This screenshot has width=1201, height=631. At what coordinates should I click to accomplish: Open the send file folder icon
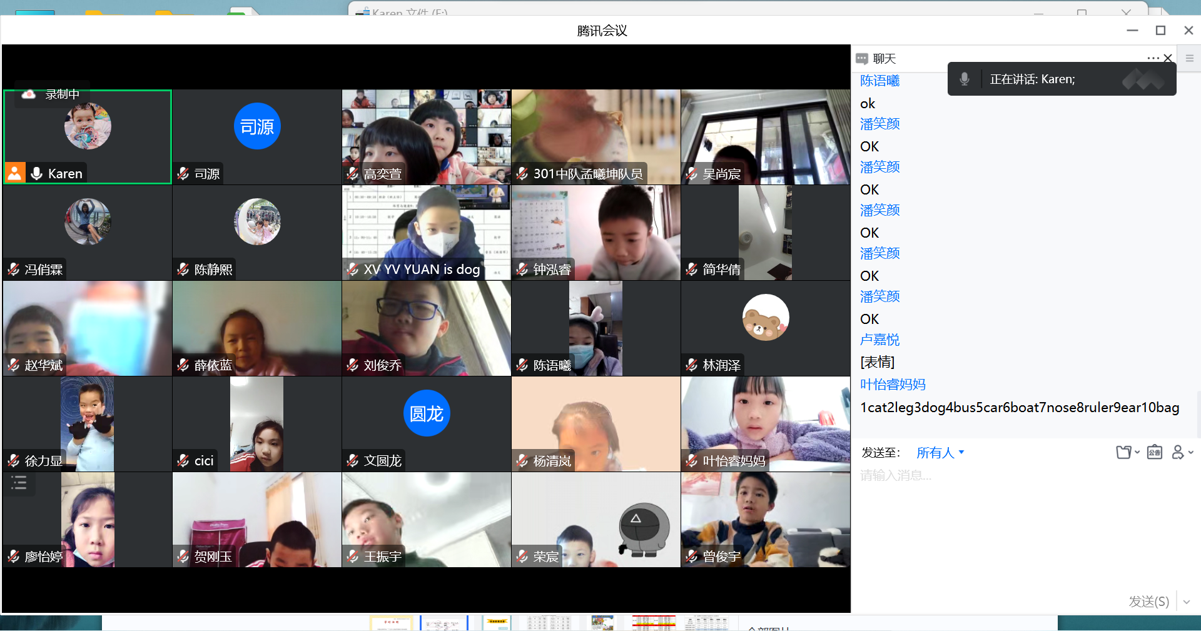(1124, 452)
